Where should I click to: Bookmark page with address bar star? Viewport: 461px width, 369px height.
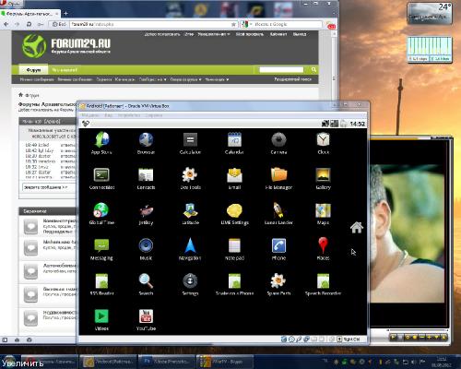coord(233,24)
